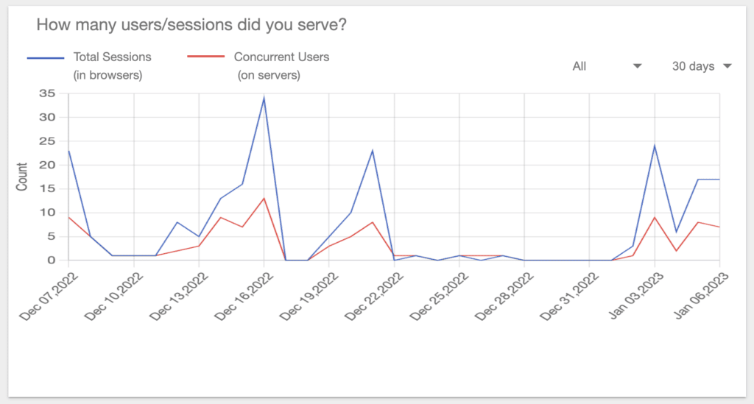Open the "30 days" range dropdown

(700, 66)
